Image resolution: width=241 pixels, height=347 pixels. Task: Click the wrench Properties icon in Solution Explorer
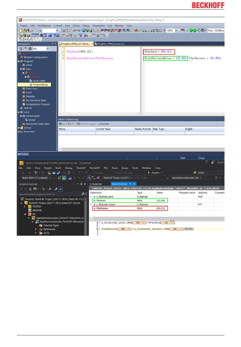pos(56,189)
